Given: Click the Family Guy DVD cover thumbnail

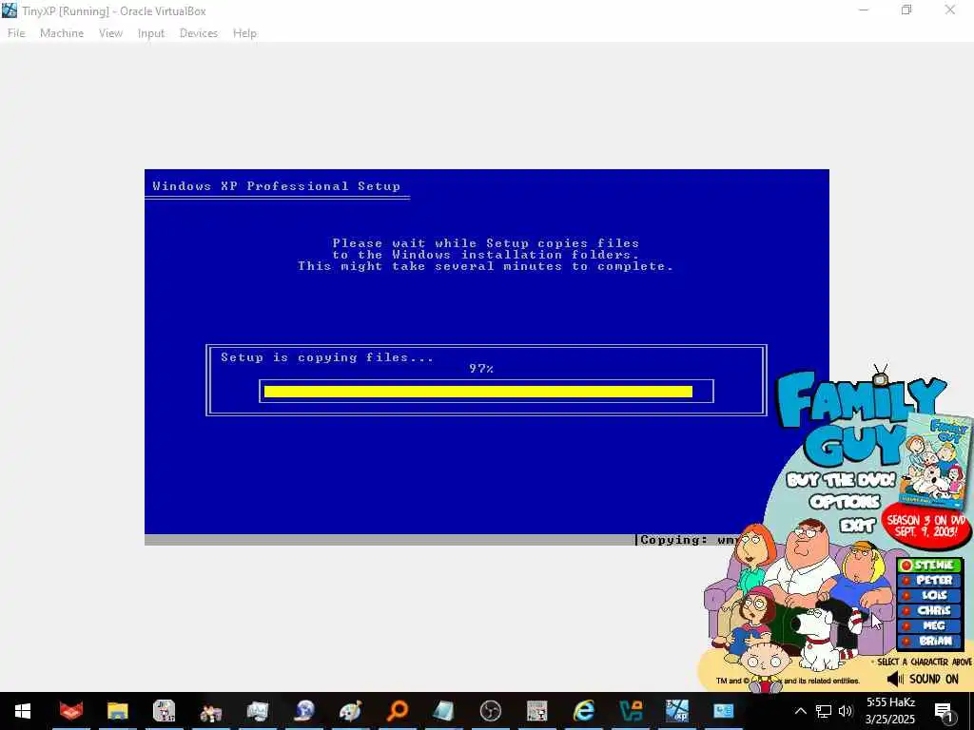Looking at the screenshot, I should (x=938, y=461).
